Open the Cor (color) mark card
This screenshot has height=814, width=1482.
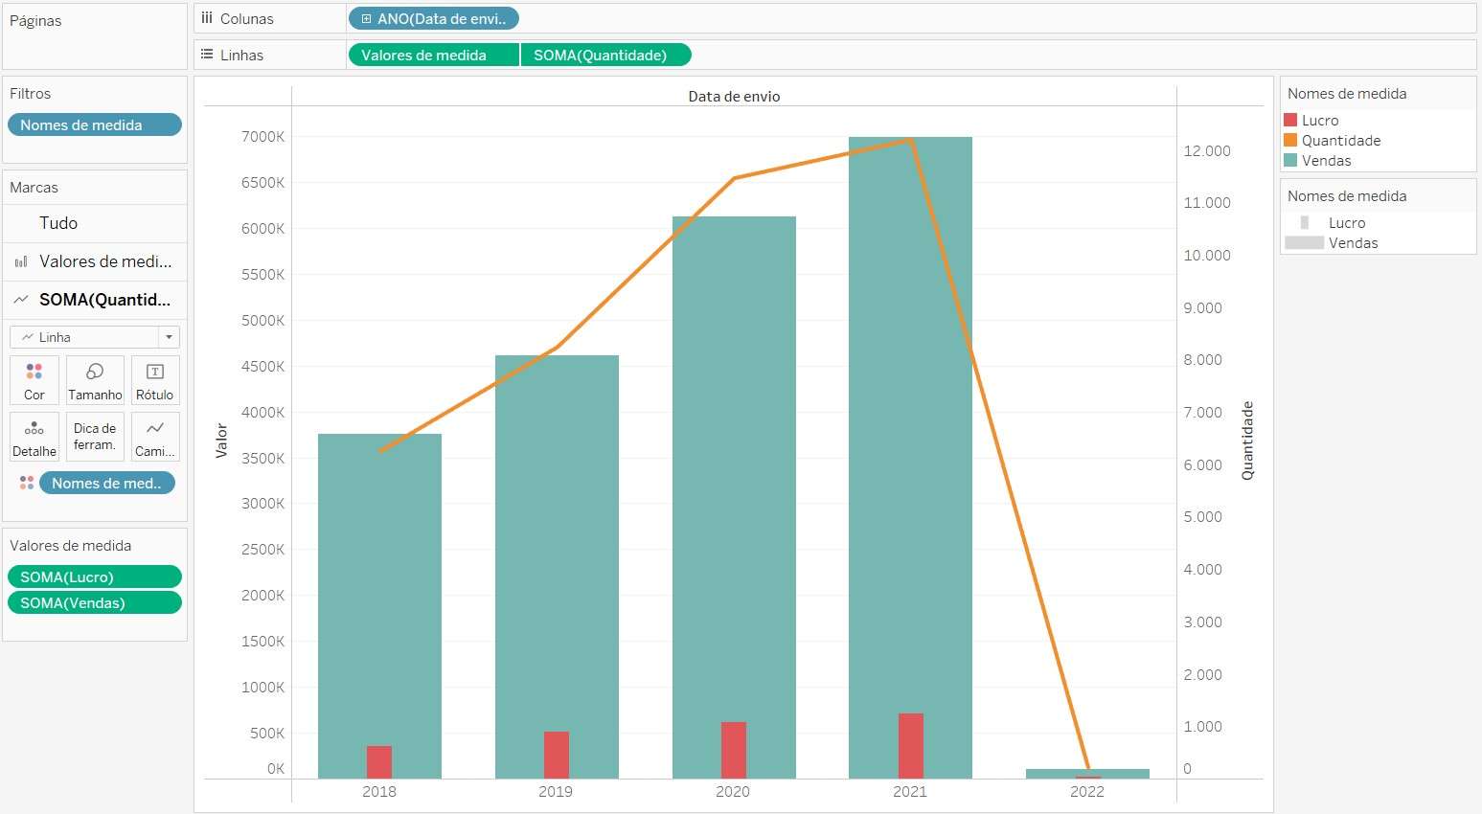(34, 380)
